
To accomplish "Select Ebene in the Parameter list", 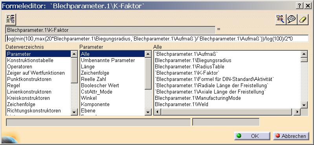I will point(112,111).
